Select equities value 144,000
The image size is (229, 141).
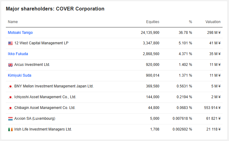(153, 97)
